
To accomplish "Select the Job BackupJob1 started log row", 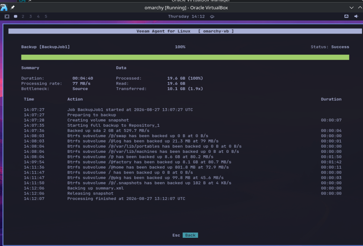I will tap(183, 110).
